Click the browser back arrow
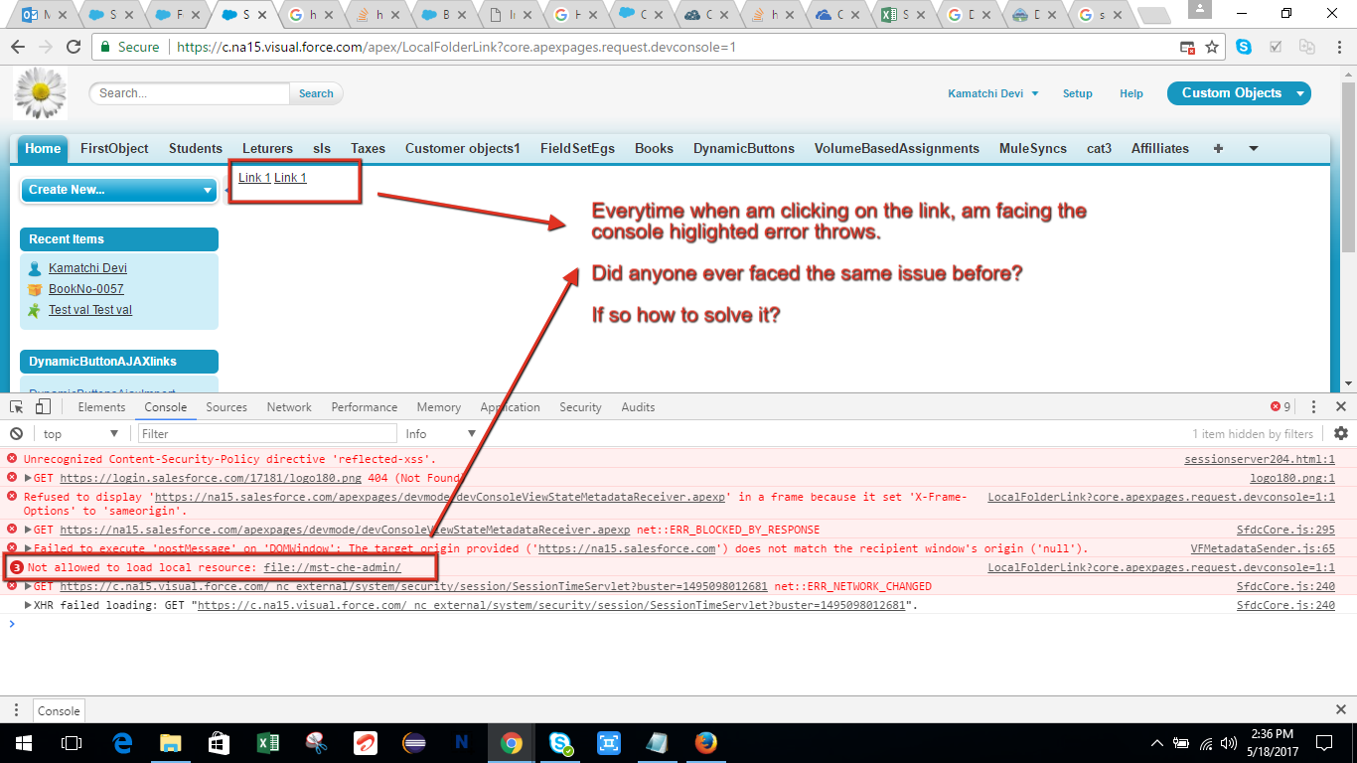Screen dimensions: 1357x763 coord(18,47)
